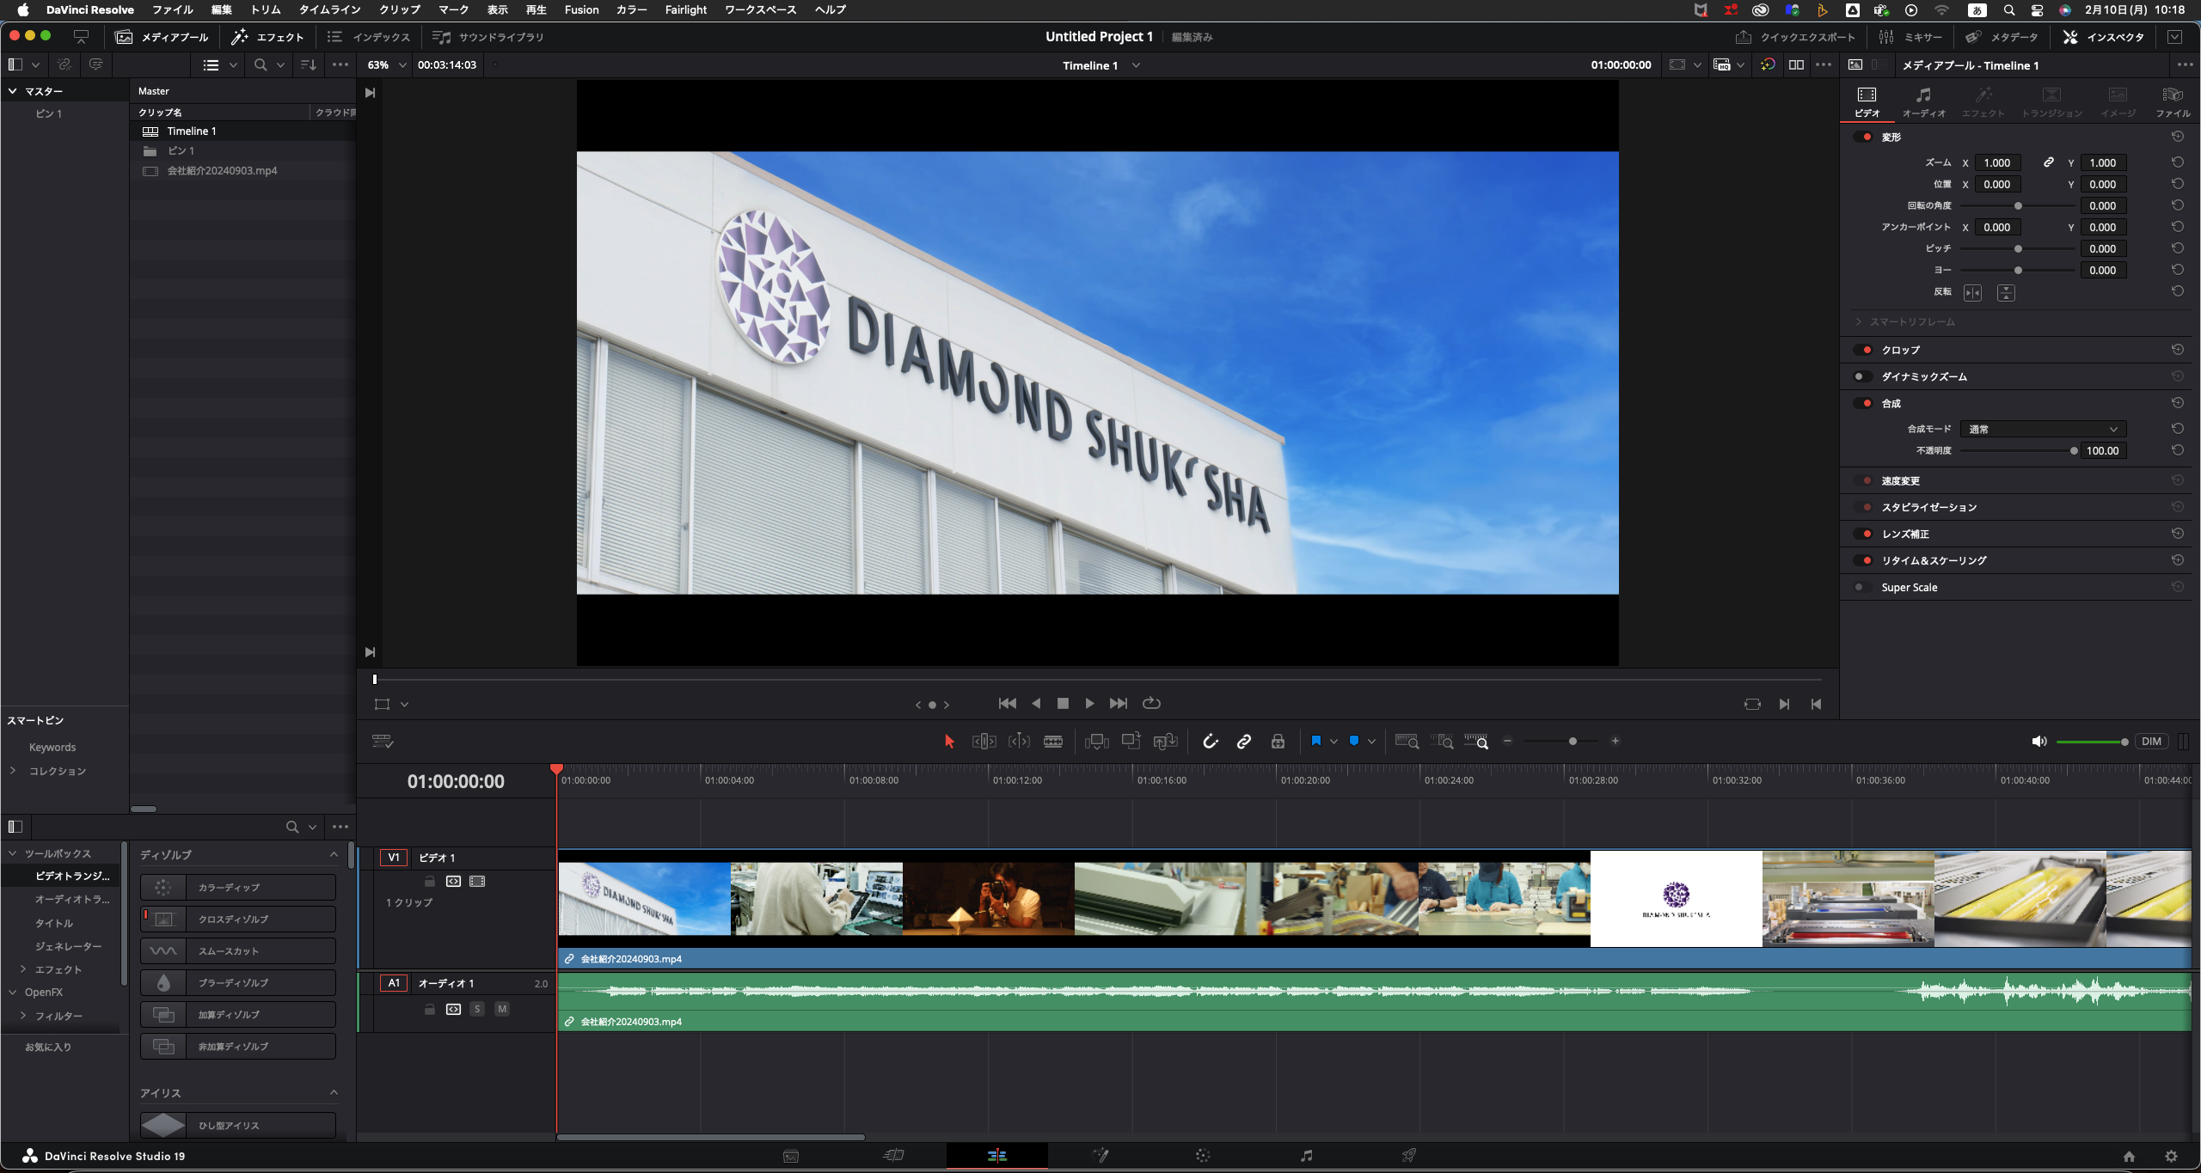
Task: Click the replace clip icon
Action: click(x=1166, y=742)
